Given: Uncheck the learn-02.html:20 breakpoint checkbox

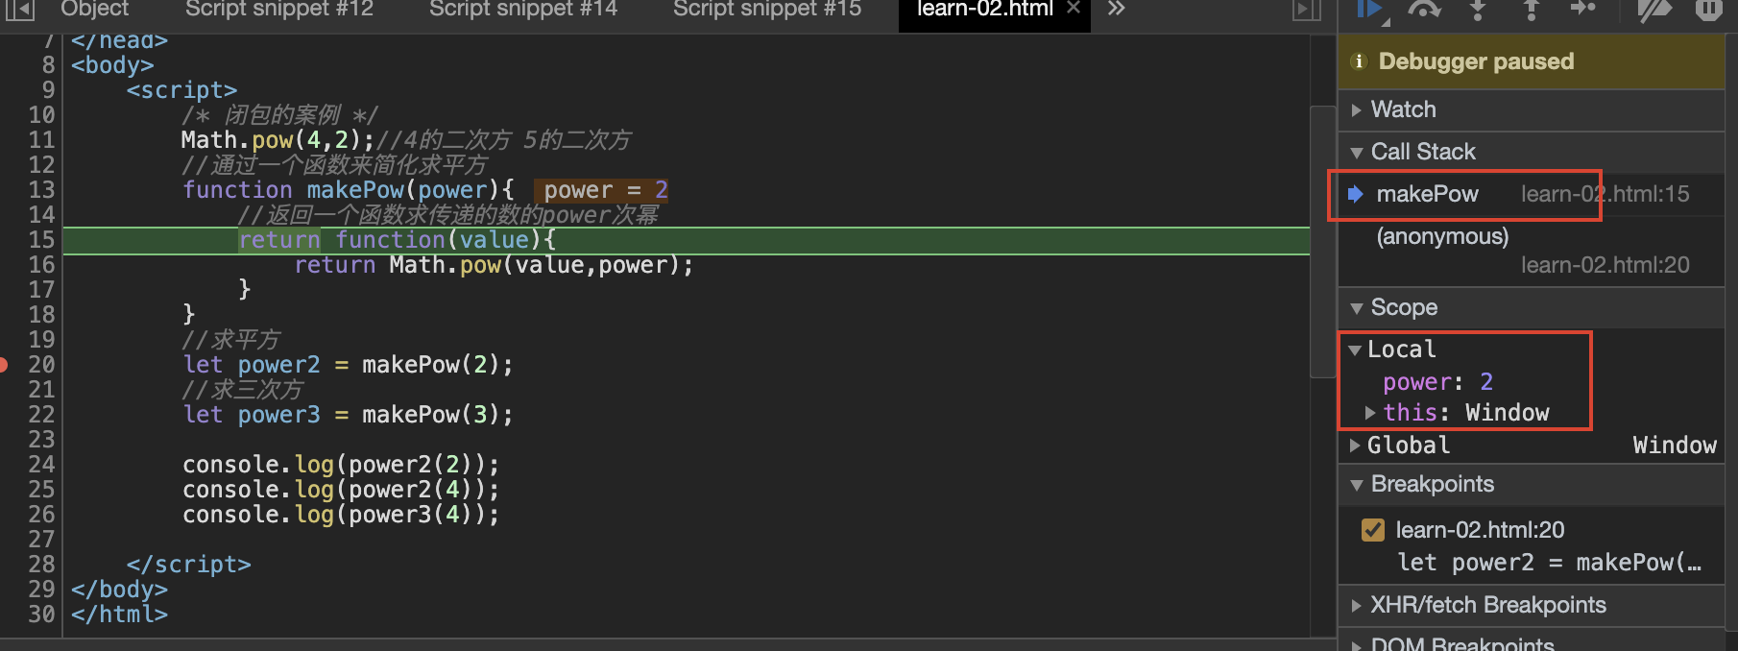Looking at the screenshot, I should [x=1373, y=530].
